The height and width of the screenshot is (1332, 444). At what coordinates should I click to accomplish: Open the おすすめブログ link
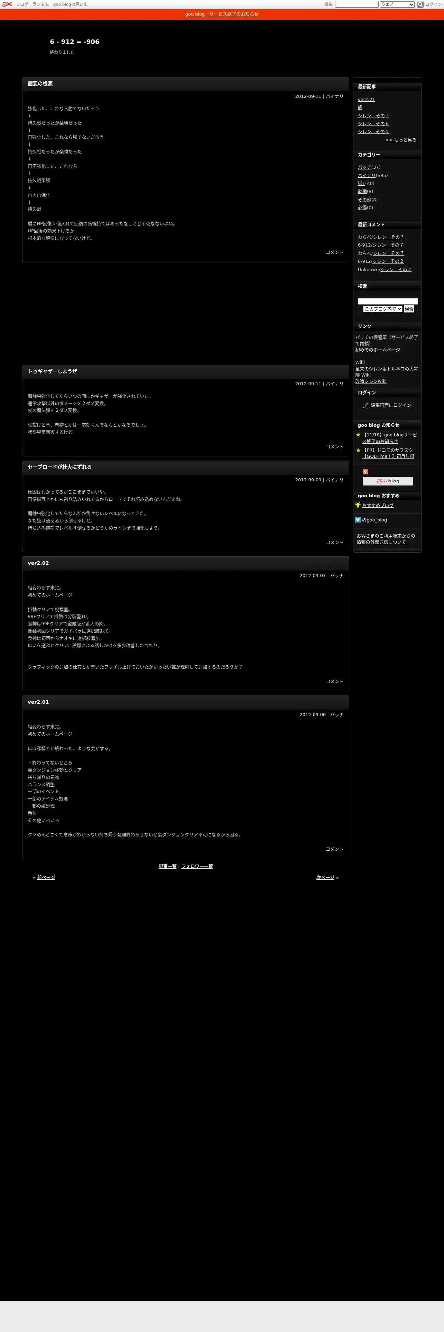pyautogui.click(x=378, y=505)
